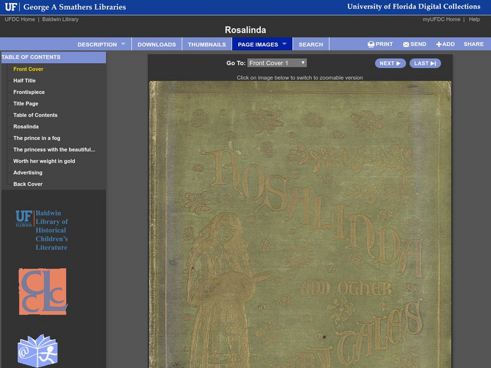Click the blue reading book icon
Viewport: 491px width, 368px height.
click(37, 350)
